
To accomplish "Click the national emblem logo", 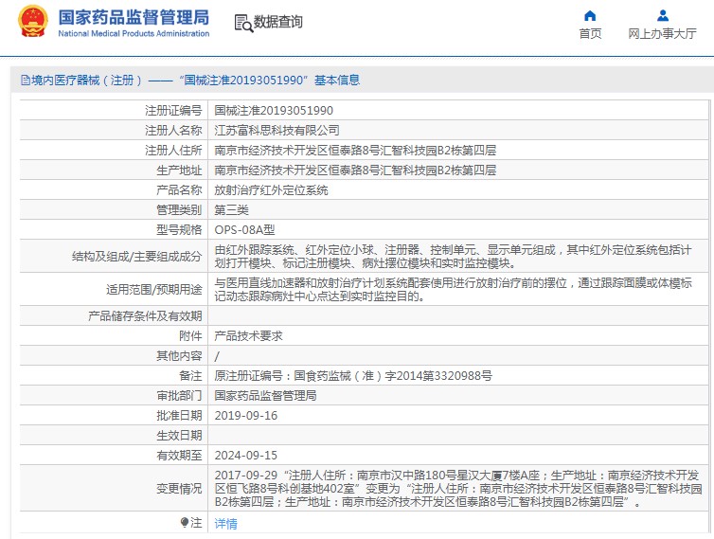I will [x=33, y=23].
